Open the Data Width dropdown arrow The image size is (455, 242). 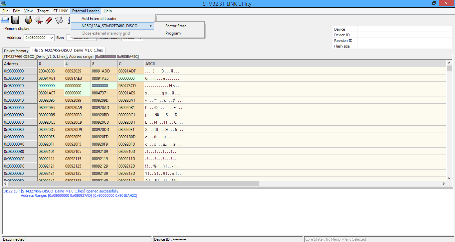pyautogui.click(x=140, y=38)
